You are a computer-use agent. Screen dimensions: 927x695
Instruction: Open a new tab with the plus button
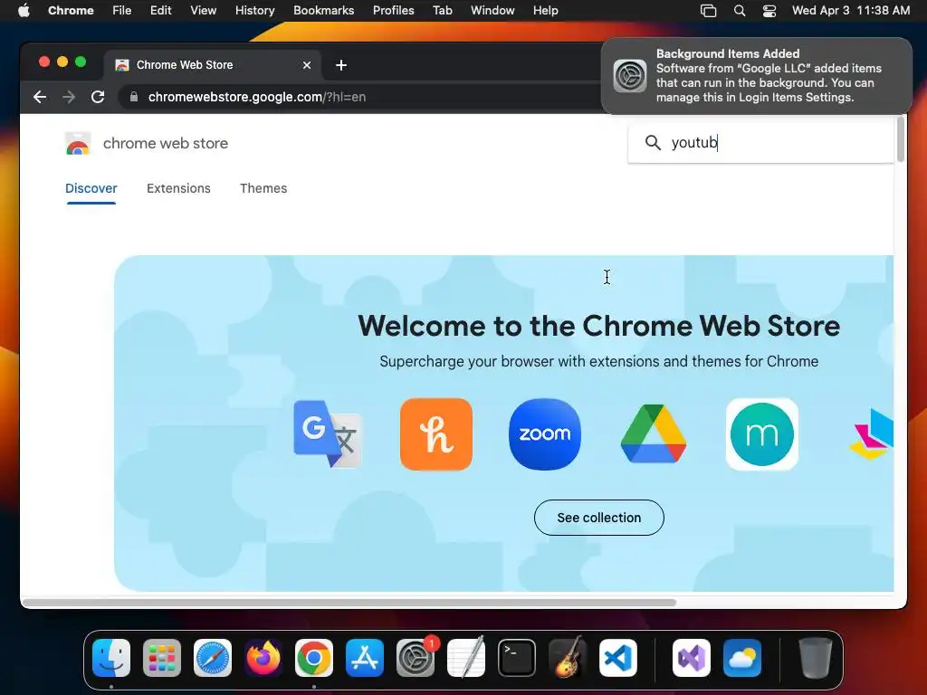point(341,65)
